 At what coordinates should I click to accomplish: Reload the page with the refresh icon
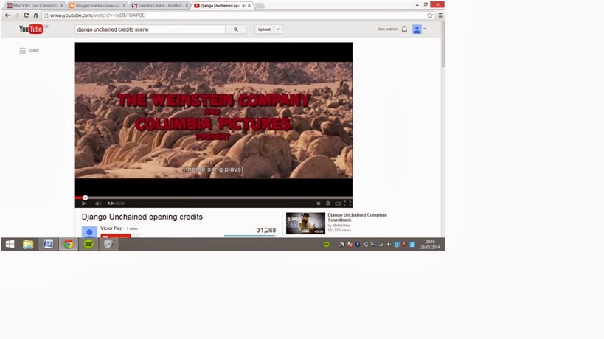pyautogui.click(x=27, y=15)
